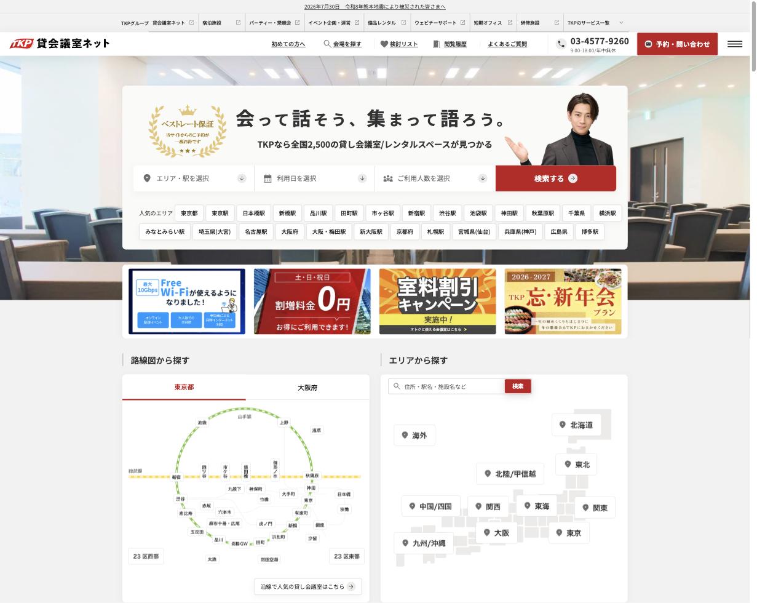This screenshot has height=603, width=757.
Task: Select popular area 大阪・梅田駅
Action: click(x=329, y=232)
